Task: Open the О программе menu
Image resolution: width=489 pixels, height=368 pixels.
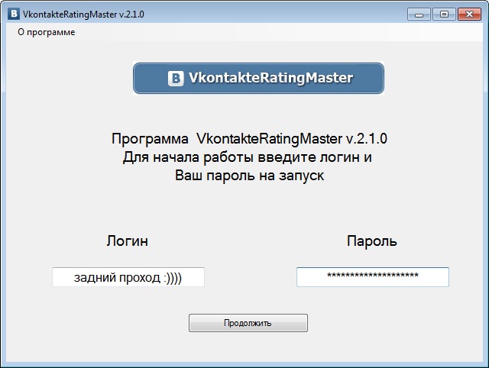Action: pos(47,32)
